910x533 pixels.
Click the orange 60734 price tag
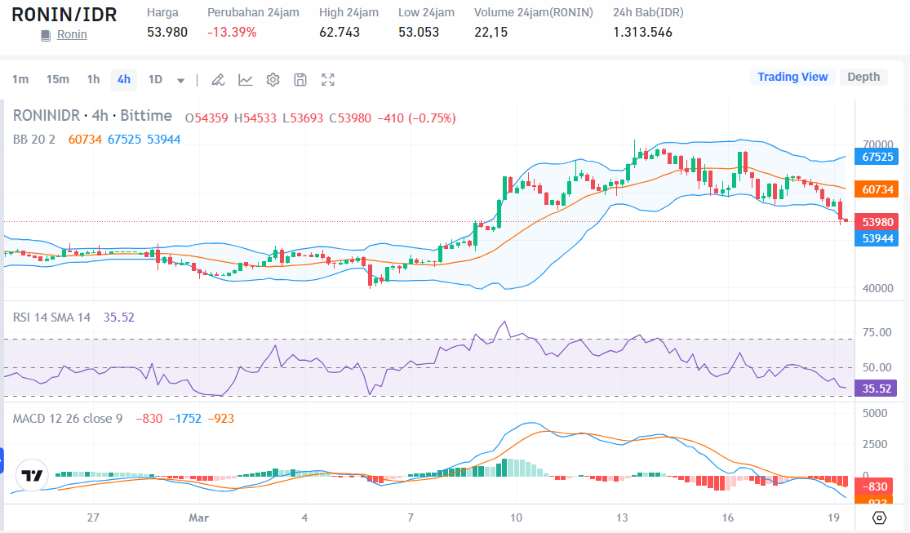(x=877, y=189)
